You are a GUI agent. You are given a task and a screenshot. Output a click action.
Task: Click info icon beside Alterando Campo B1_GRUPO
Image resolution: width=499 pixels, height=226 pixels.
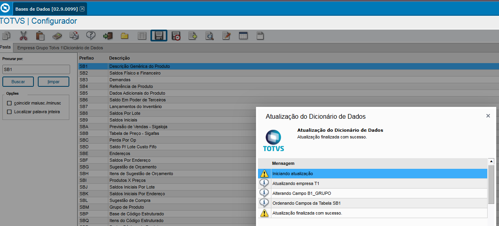coord(264,193)
